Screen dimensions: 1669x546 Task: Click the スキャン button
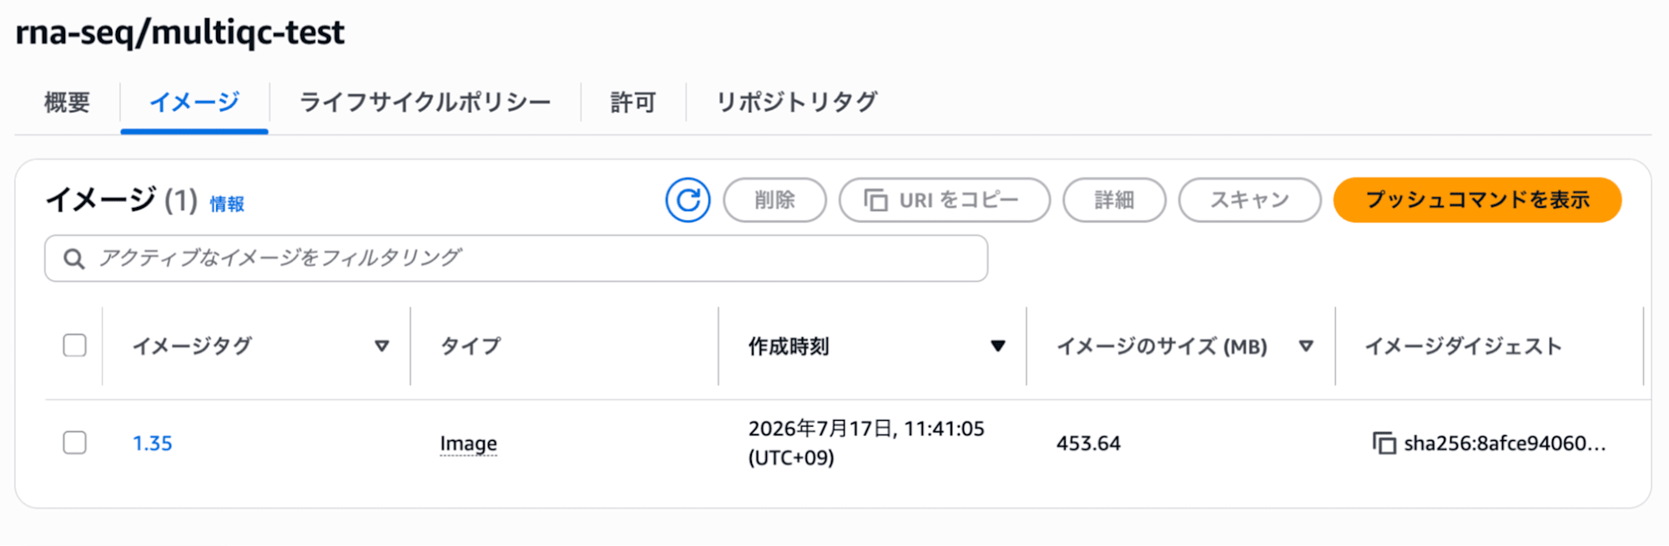pyautogui.click(x=1249, y=200)
